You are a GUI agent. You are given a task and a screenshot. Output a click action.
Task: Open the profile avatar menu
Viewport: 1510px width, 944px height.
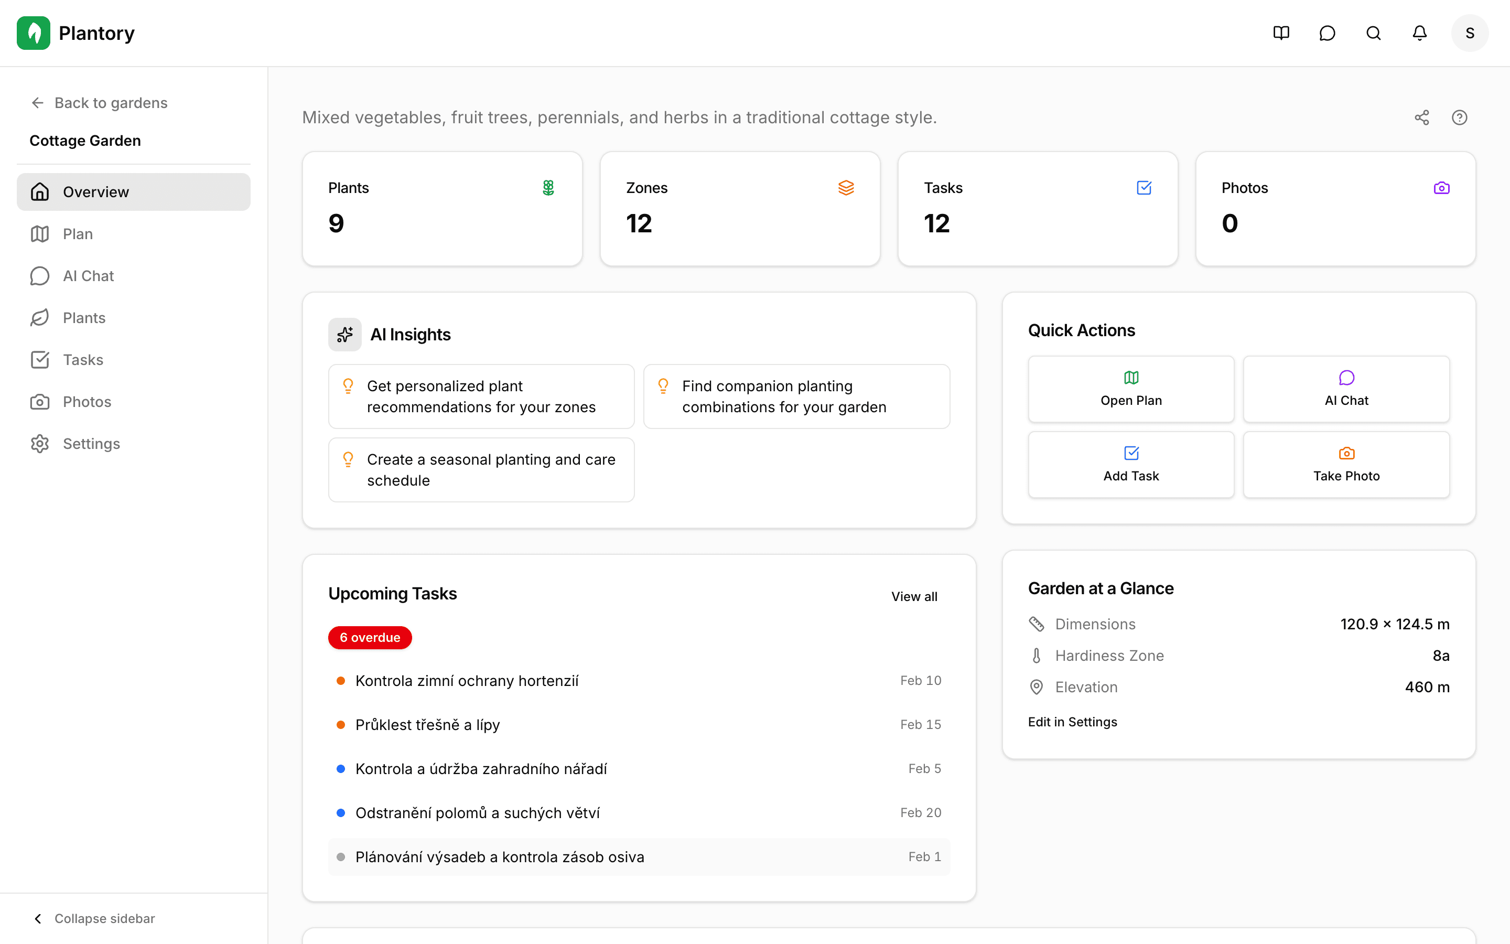tap(1470, 33)
